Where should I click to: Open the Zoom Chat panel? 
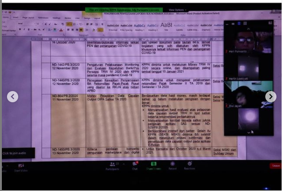(x=135, y=166)
